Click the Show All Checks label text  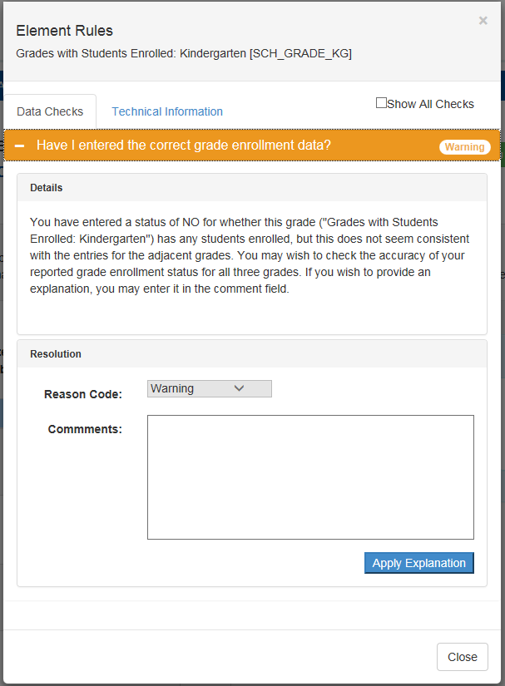click(430, 104)
